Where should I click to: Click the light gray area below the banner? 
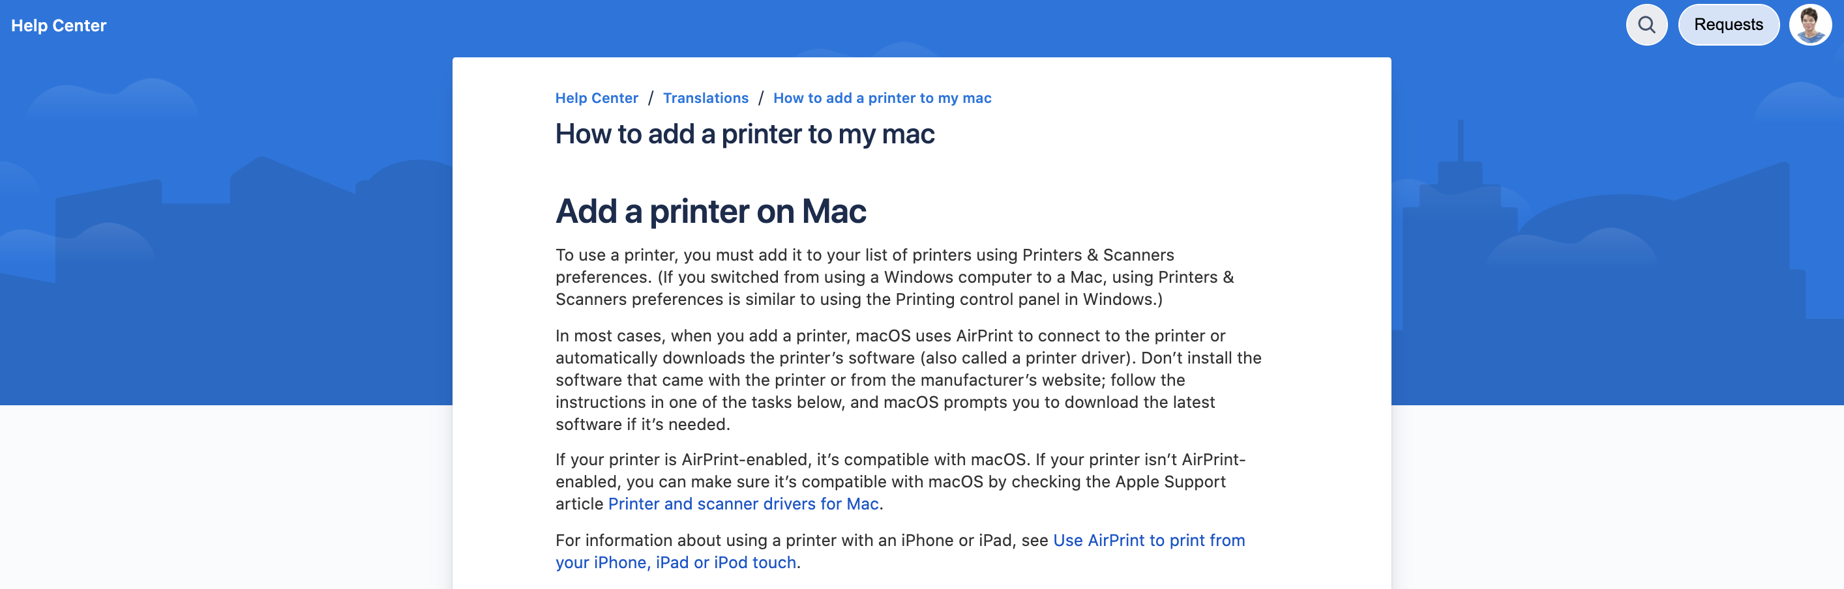point(215,501)
